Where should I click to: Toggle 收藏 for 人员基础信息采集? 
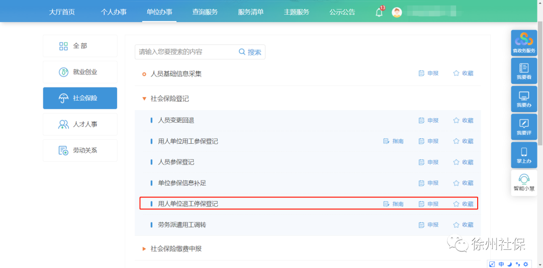463,73
